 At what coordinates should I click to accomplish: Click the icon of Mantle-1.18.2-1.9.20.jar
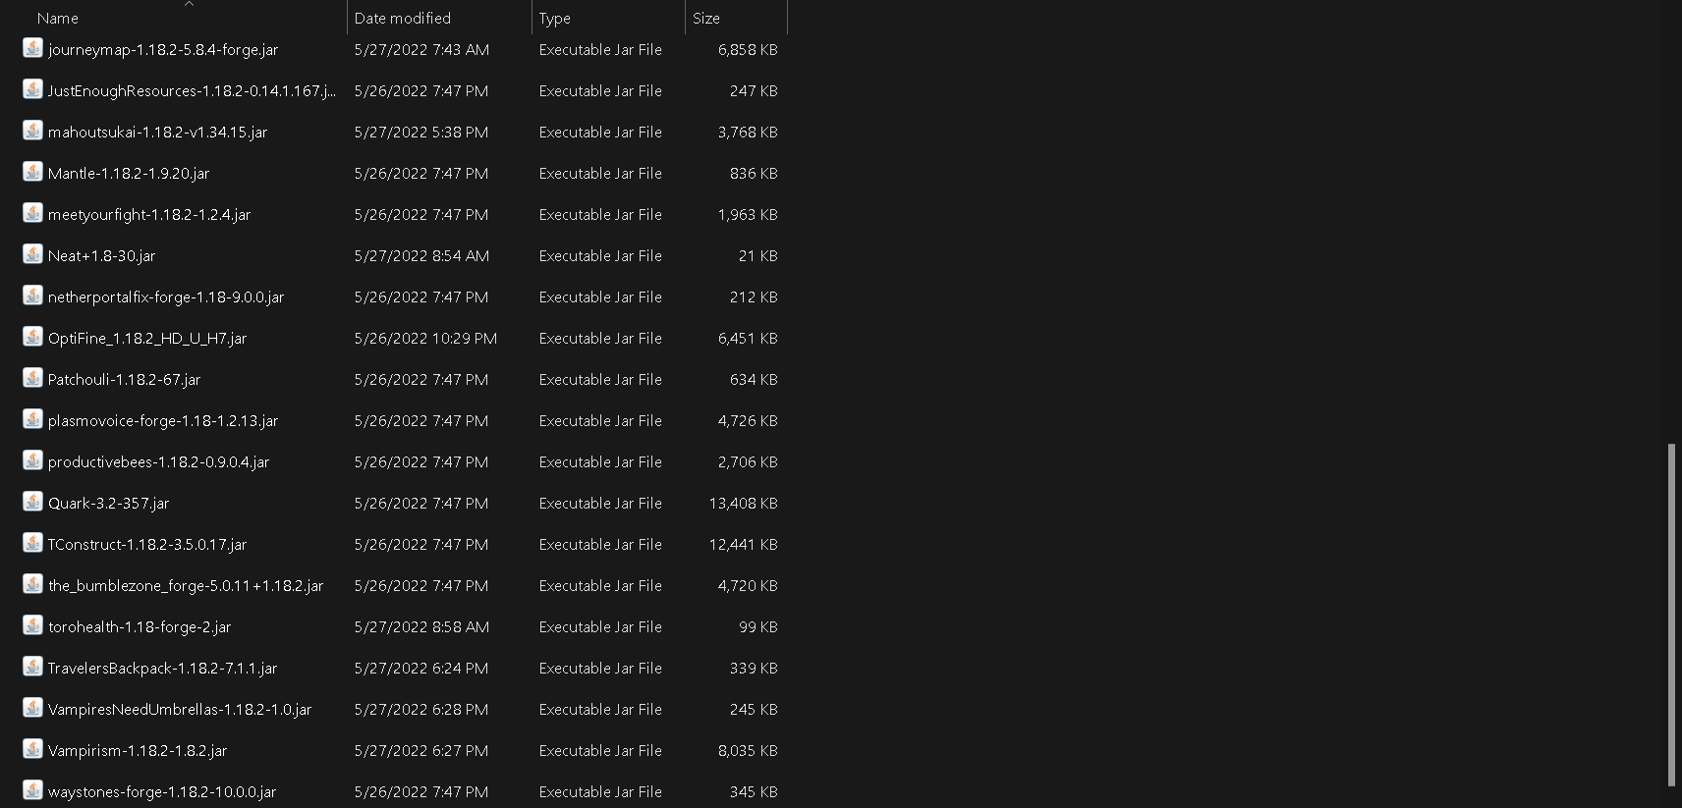click(32, 172)
